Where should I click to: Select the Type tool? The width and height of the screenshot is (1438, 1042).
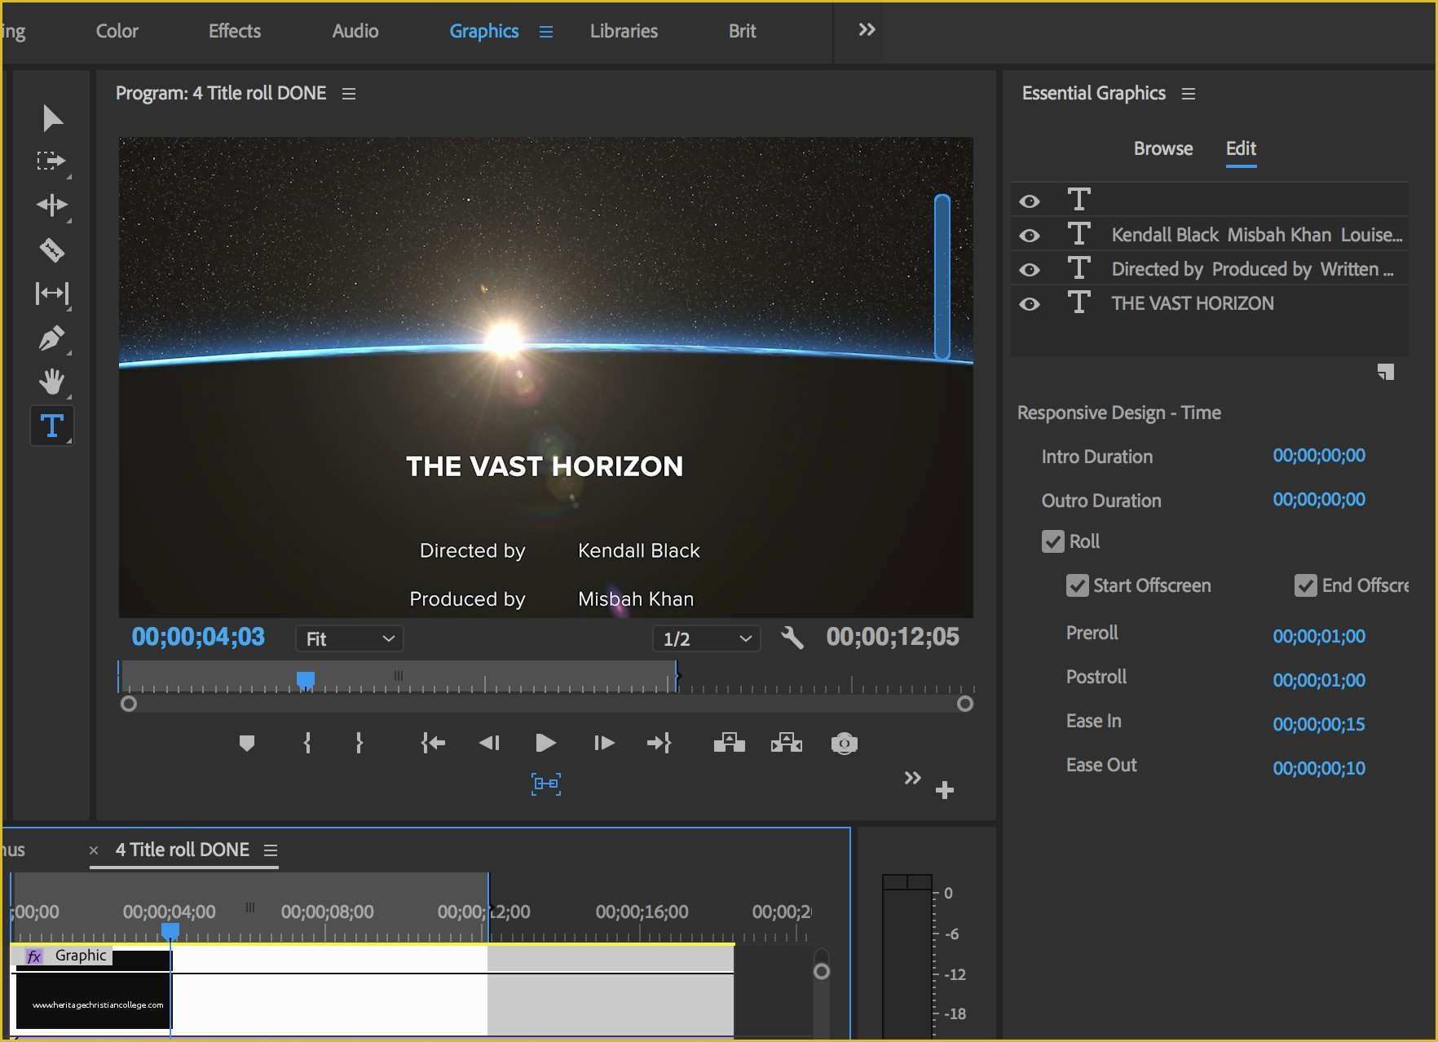[52, 426]
